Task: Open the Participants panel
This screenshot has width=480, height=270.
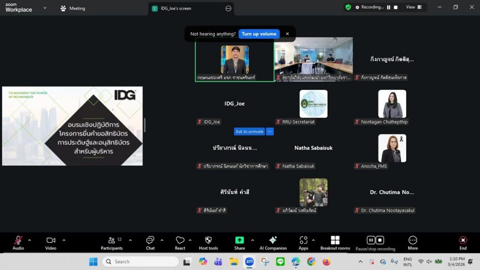Action: click(x=112, y=242)
